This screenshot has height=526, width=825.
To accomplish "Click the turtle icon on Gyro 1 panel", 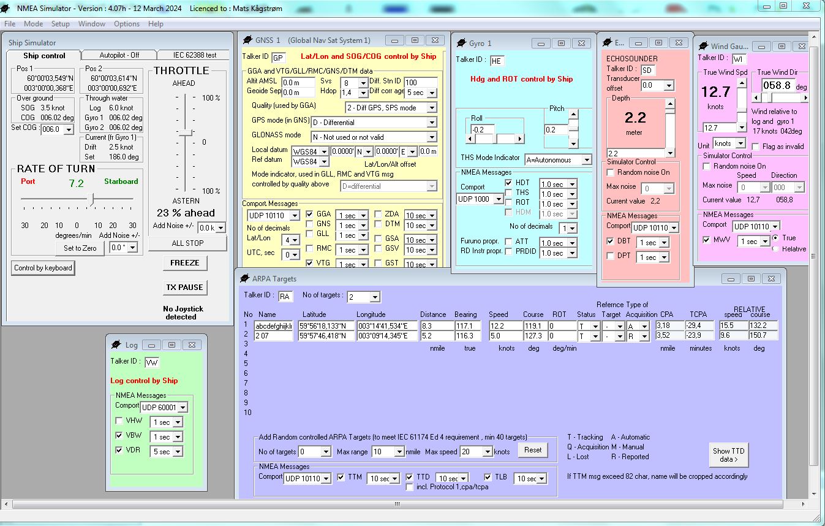I will click(462, 43).
